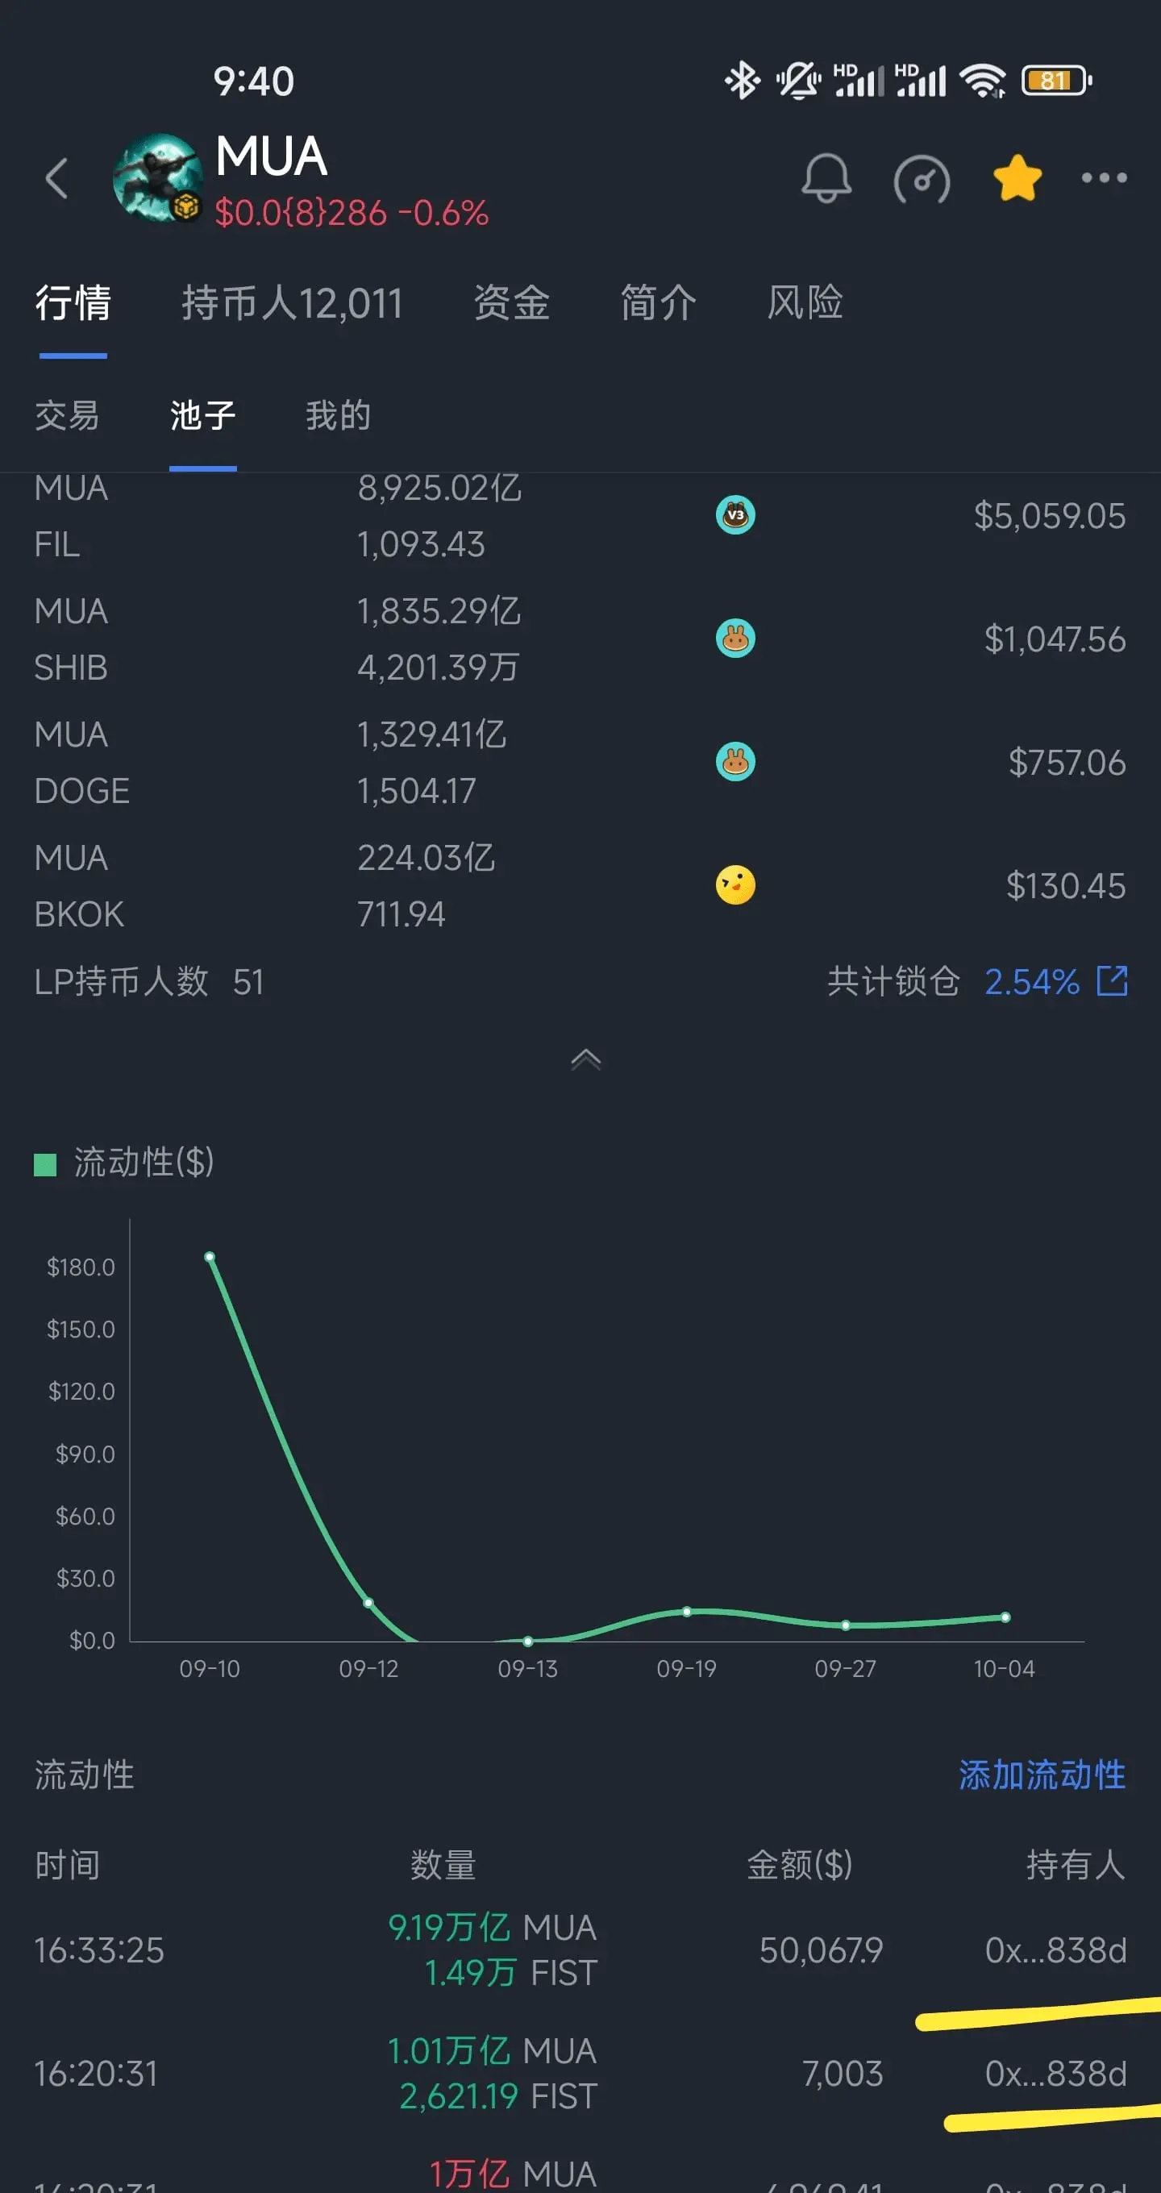Tap PancakeSwap icon in MUA/DOGE row
Image resolution: width=1161 pixels, height=2193 pixels.
tap(735, 762)
